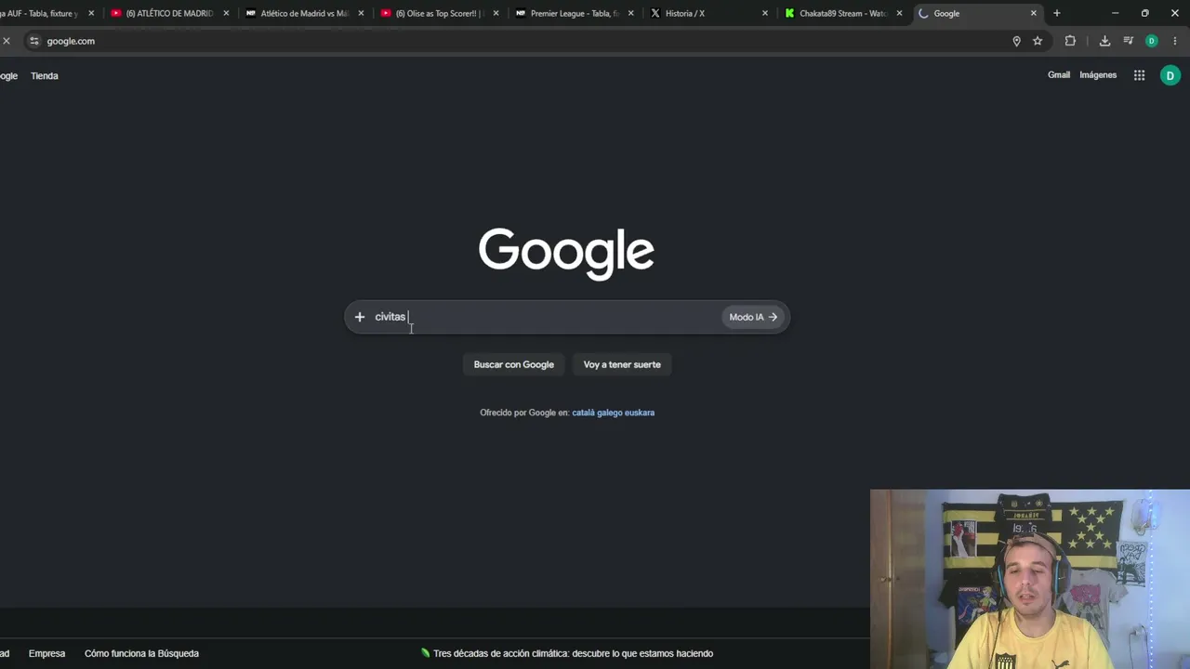Click Buscar con Google button
The width and height of the screenshot is (1190, 669).
pyautogui.click(x=514, y=364)
